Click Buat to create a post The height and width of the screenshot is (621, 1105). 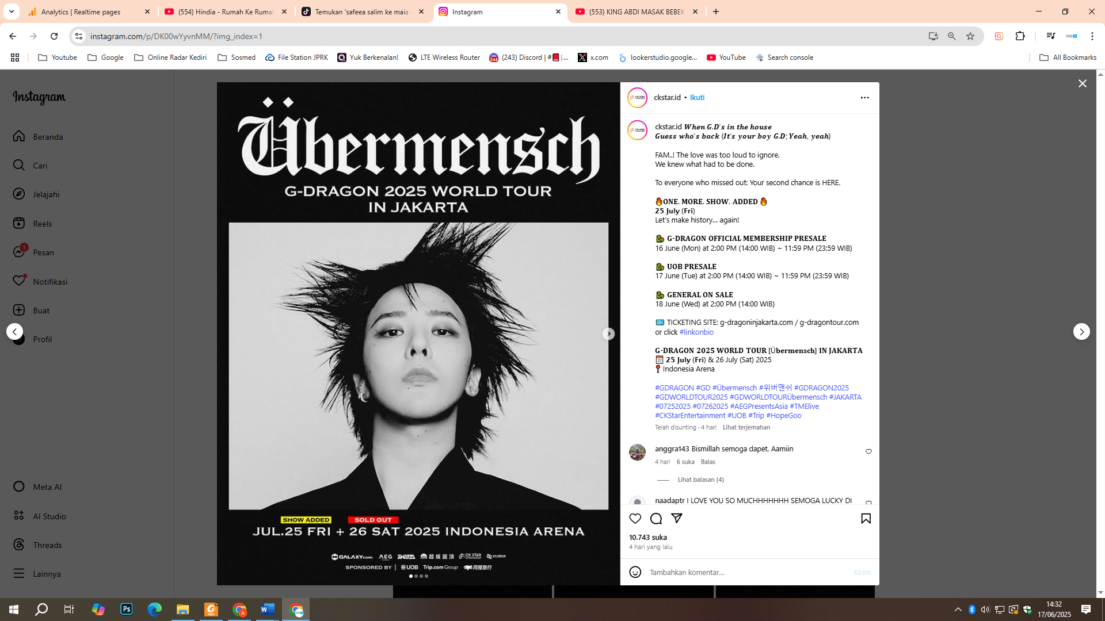32,310
